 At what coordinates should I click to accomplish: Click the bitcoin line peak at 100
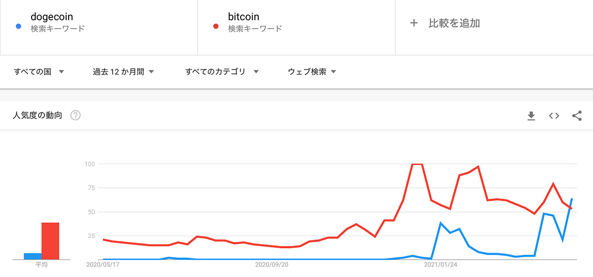pos(417,164)
